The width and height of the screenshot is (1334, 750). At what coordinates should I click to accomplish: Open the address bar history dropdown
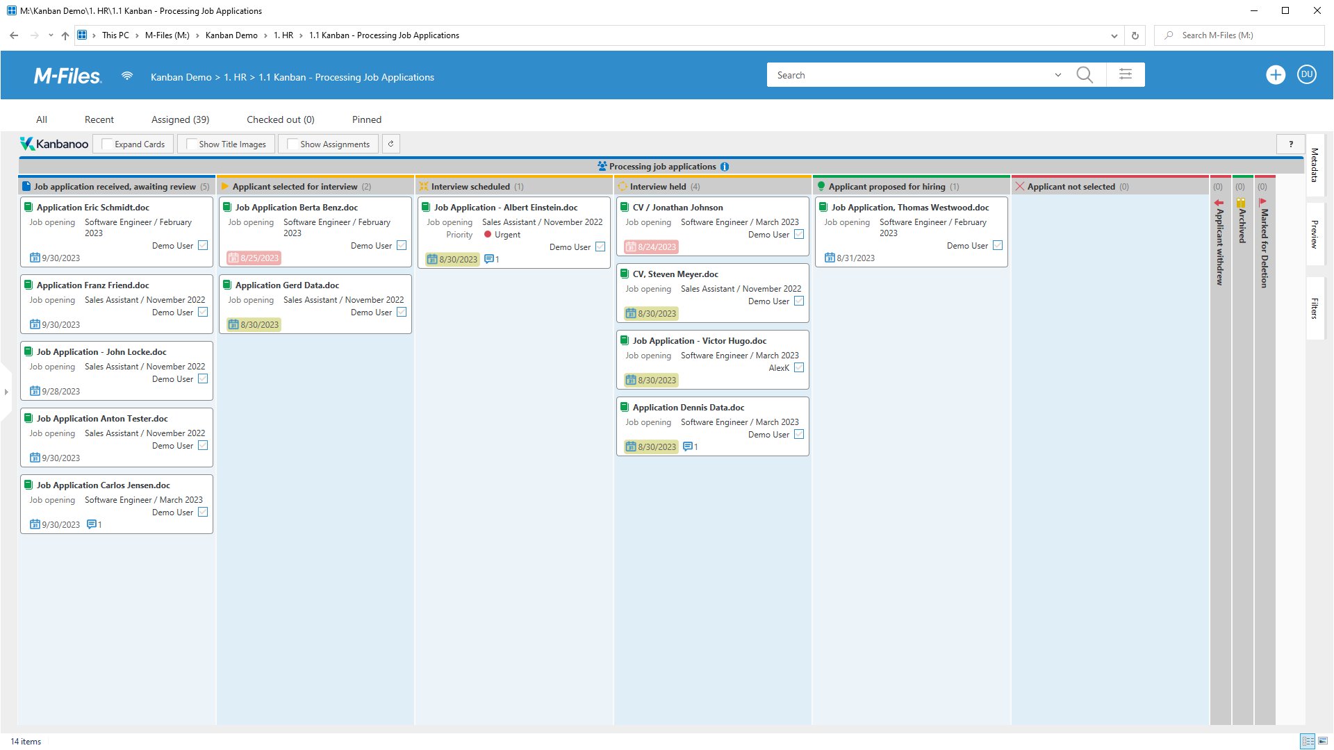tap(1114, 35)
